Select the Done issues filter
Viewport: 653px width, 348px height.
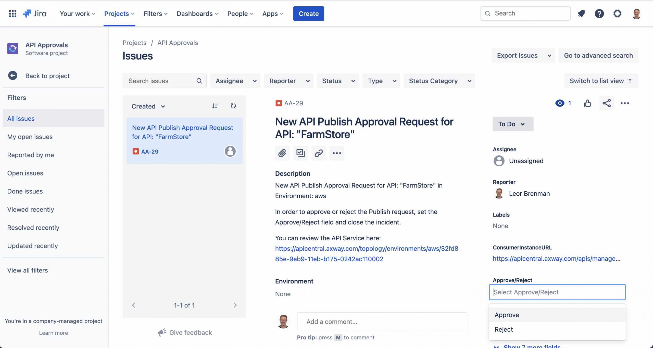coord(54,191)
